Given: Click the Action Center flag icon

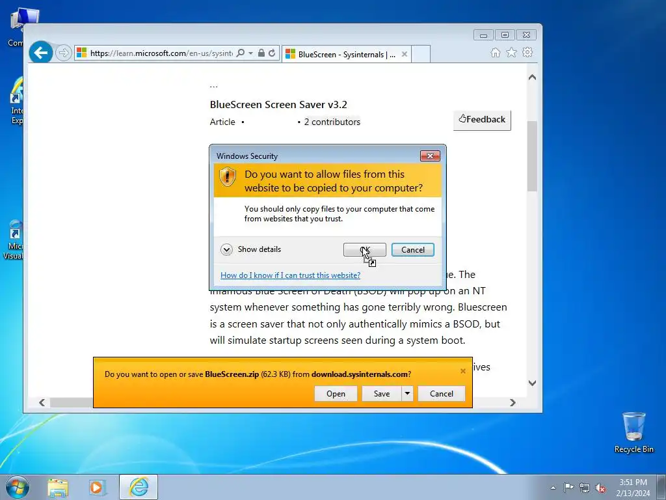Looking at the screenshot, I should (x=568, y=487).
